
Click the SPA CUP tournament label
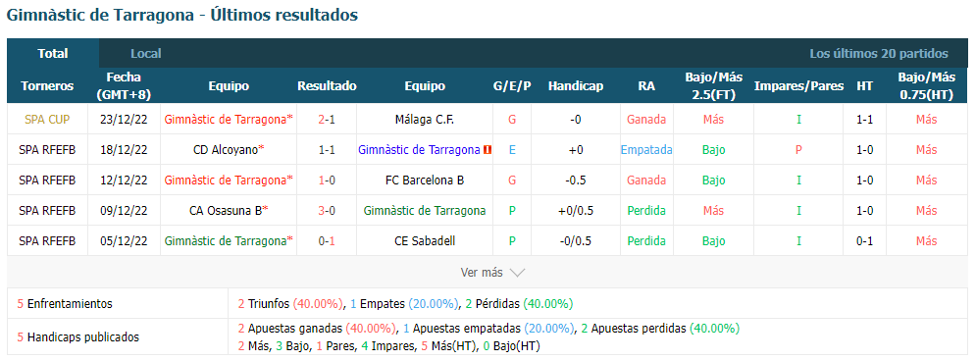point(47,119)
